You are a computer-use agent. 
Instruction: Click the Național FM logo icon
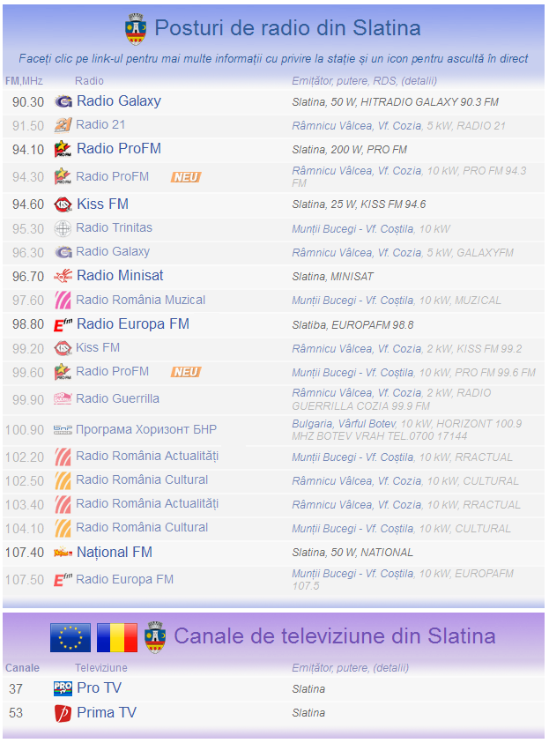(63, 553)
